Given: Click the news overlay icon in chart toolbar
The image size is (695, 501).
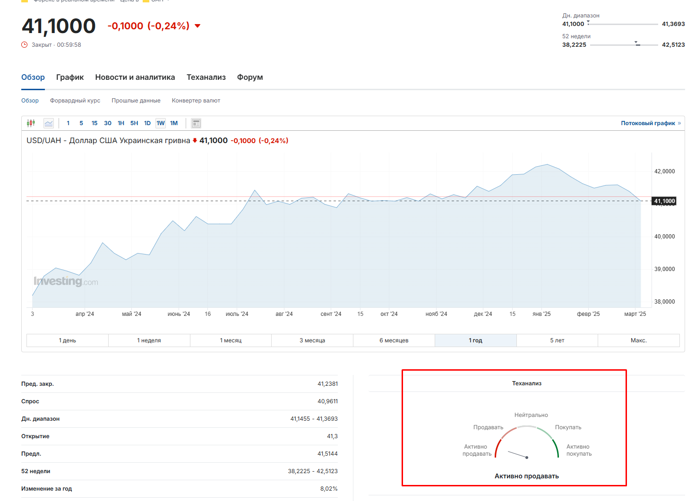Looking at the screenshot, I should 196,123.
